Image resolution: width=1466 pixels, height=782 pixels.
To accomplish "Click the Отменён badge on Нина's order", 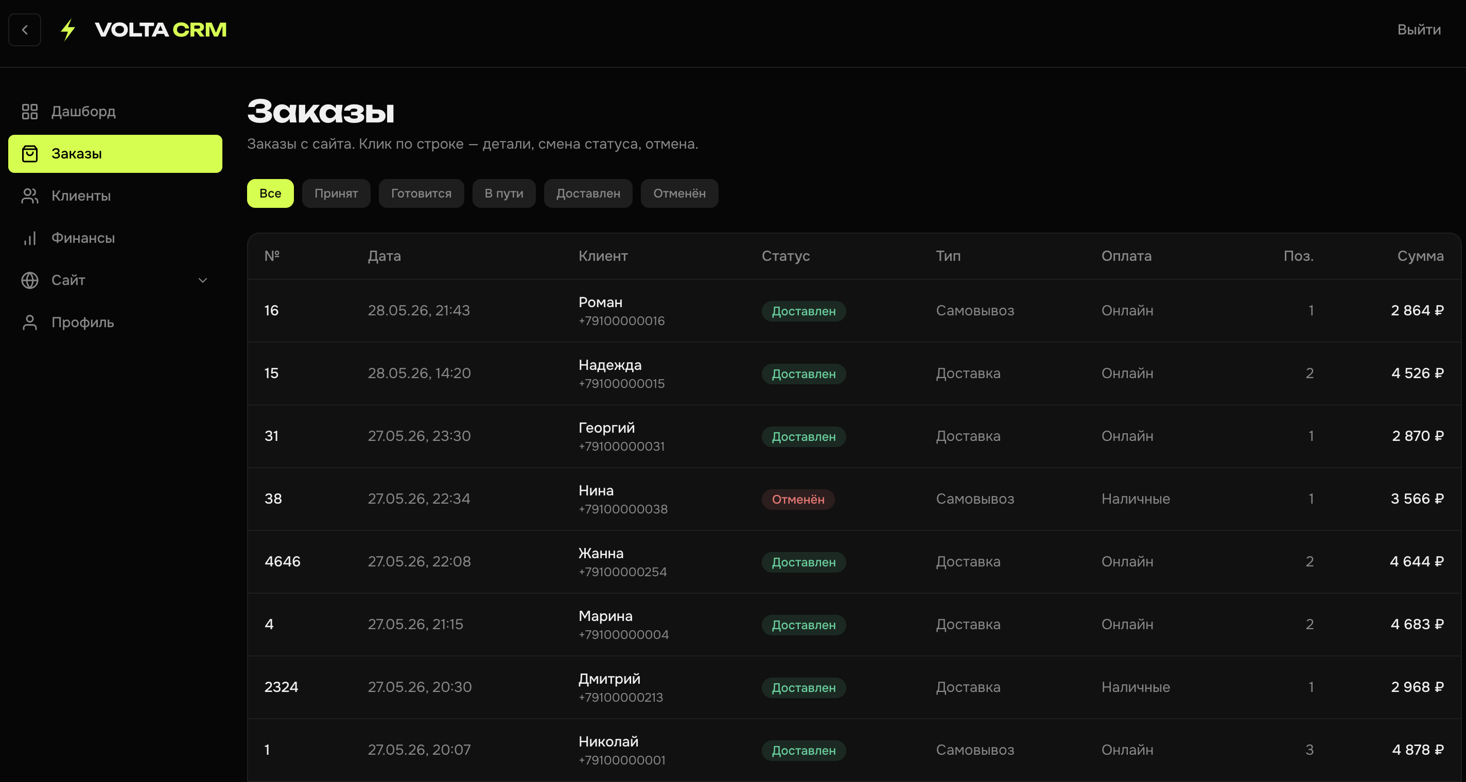I will [798, 500].
